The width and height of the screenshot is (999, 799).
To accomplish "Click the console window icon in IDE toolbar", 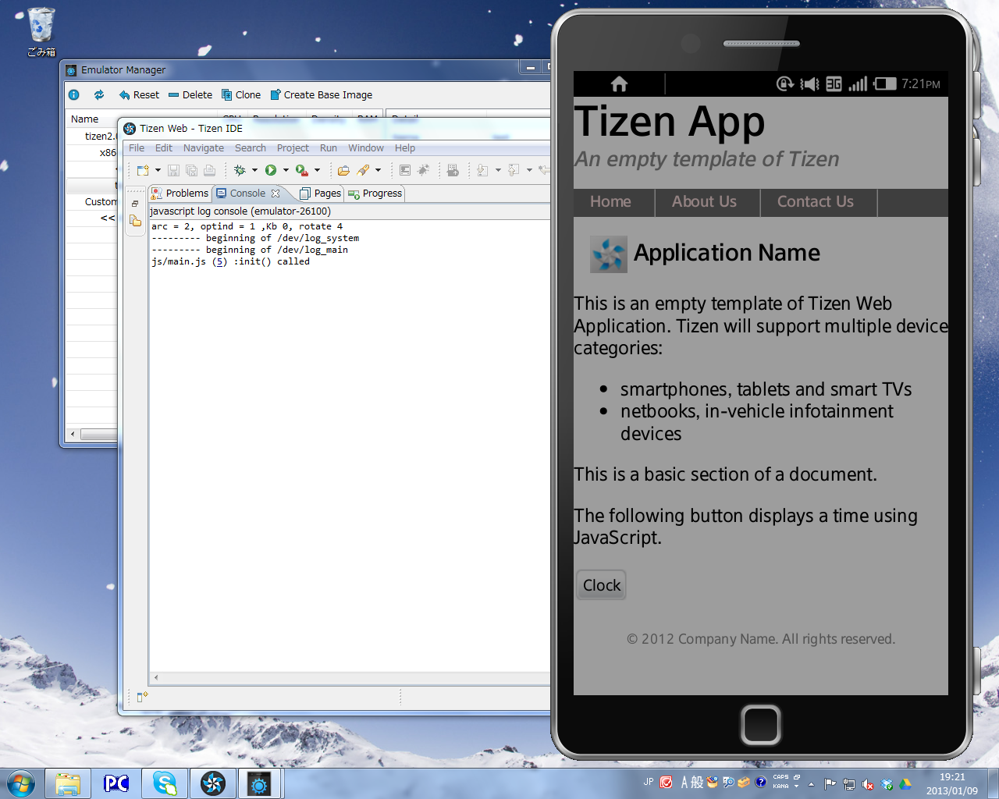I will pos(404,170).
